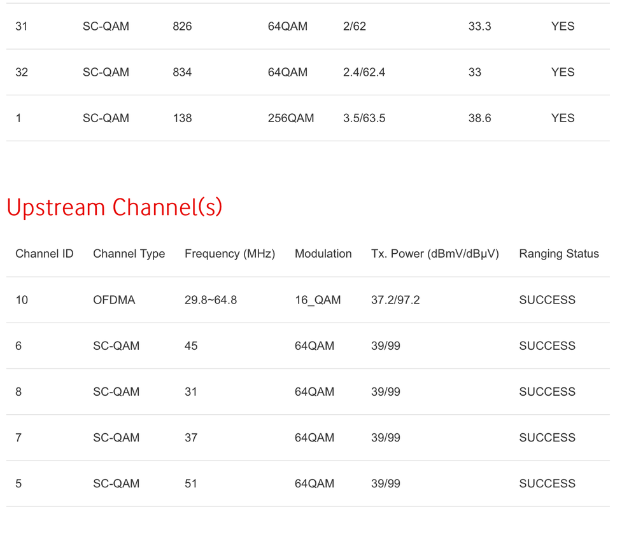This screenshot has height=542, width=636.
Task: Select the 16_QAM modulation cell
Action: [x=318, y=300]
